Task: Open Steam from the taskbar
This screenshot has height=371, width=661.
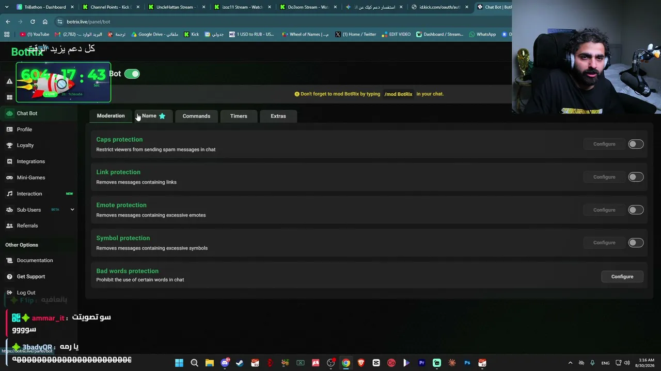Action: (240, 363)
